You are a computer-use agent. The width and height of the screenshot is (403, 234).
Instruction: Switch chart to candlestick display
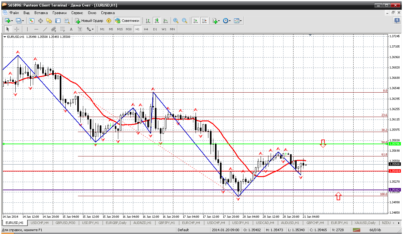click(x=156, y=21)
